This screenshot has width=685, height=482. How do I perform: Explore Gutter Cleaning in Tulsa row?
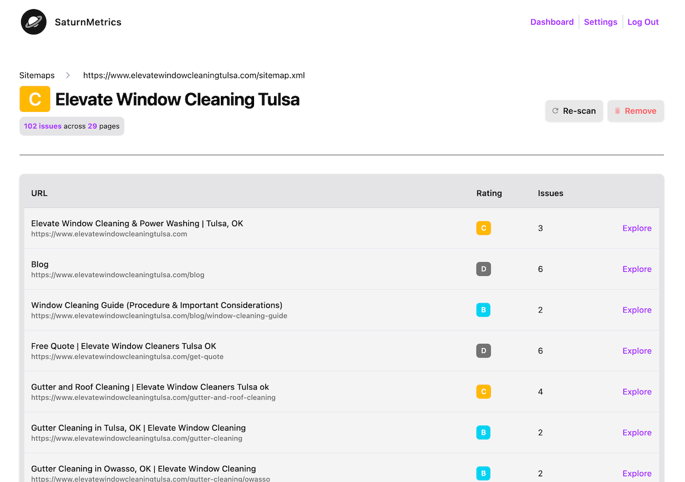point(637,433)
